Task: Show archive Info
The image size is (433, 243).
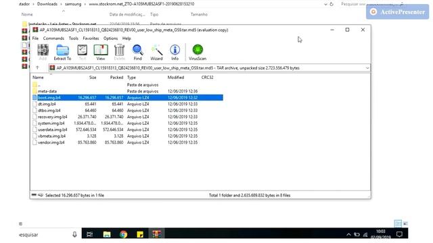Action: pos(175,53)
